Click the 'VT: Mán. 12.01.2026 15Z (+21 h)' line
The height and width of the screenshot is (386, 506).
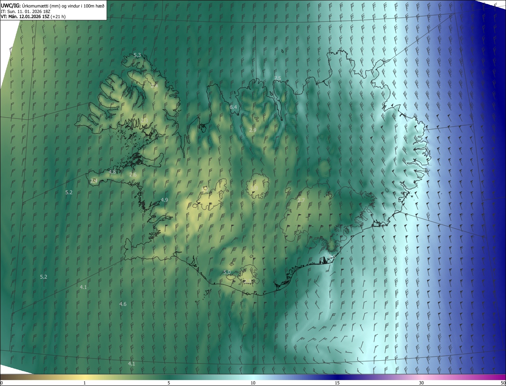(33, 17)
